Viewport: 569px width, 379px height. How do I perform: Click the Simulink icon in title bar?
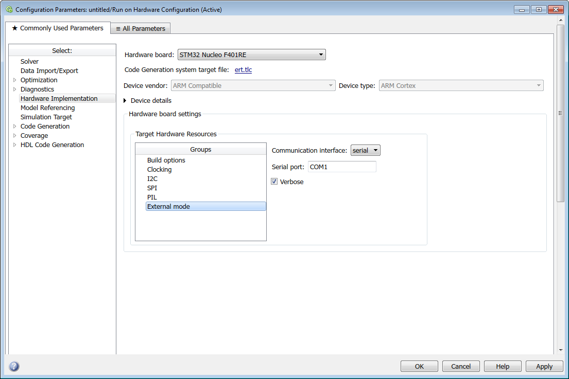9,9
